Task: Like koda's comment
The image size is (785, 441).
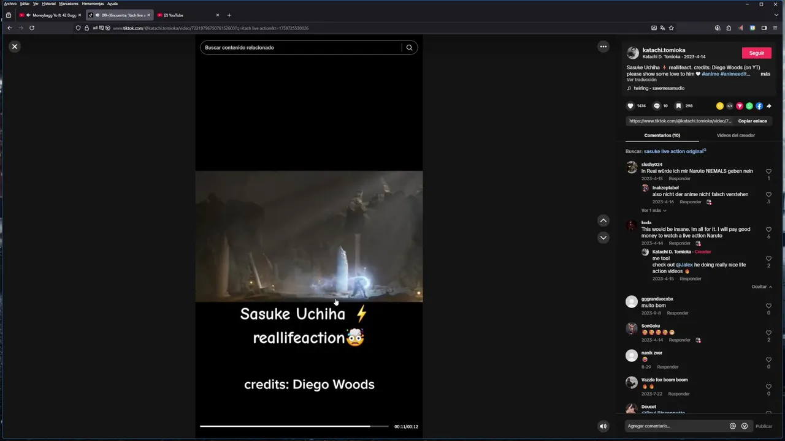Action: (768, 230)
